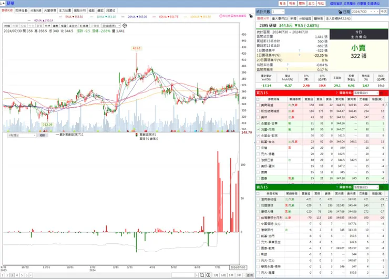Open 統計天數 dropdown
389x279 pixels.
[278, 12]
